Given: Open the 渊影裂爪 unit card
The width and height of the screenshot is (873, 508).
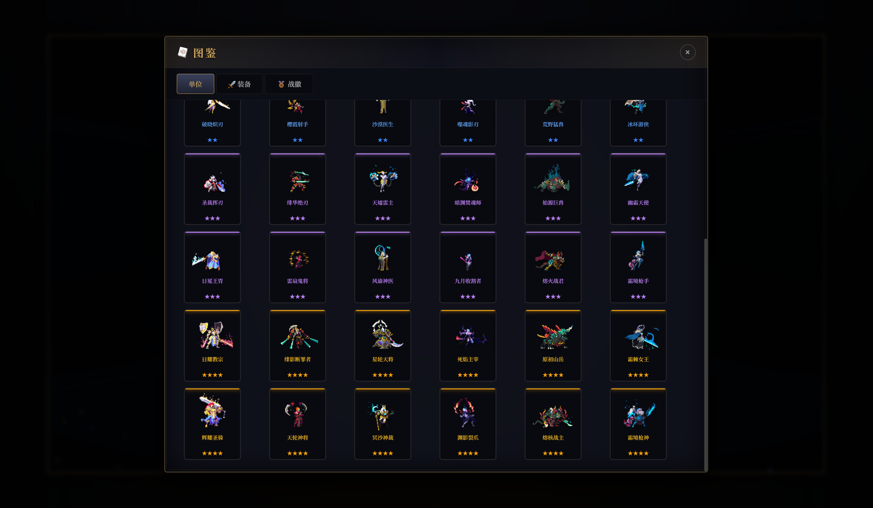Looking at the screenshot, I should click(x=468, y=424).
